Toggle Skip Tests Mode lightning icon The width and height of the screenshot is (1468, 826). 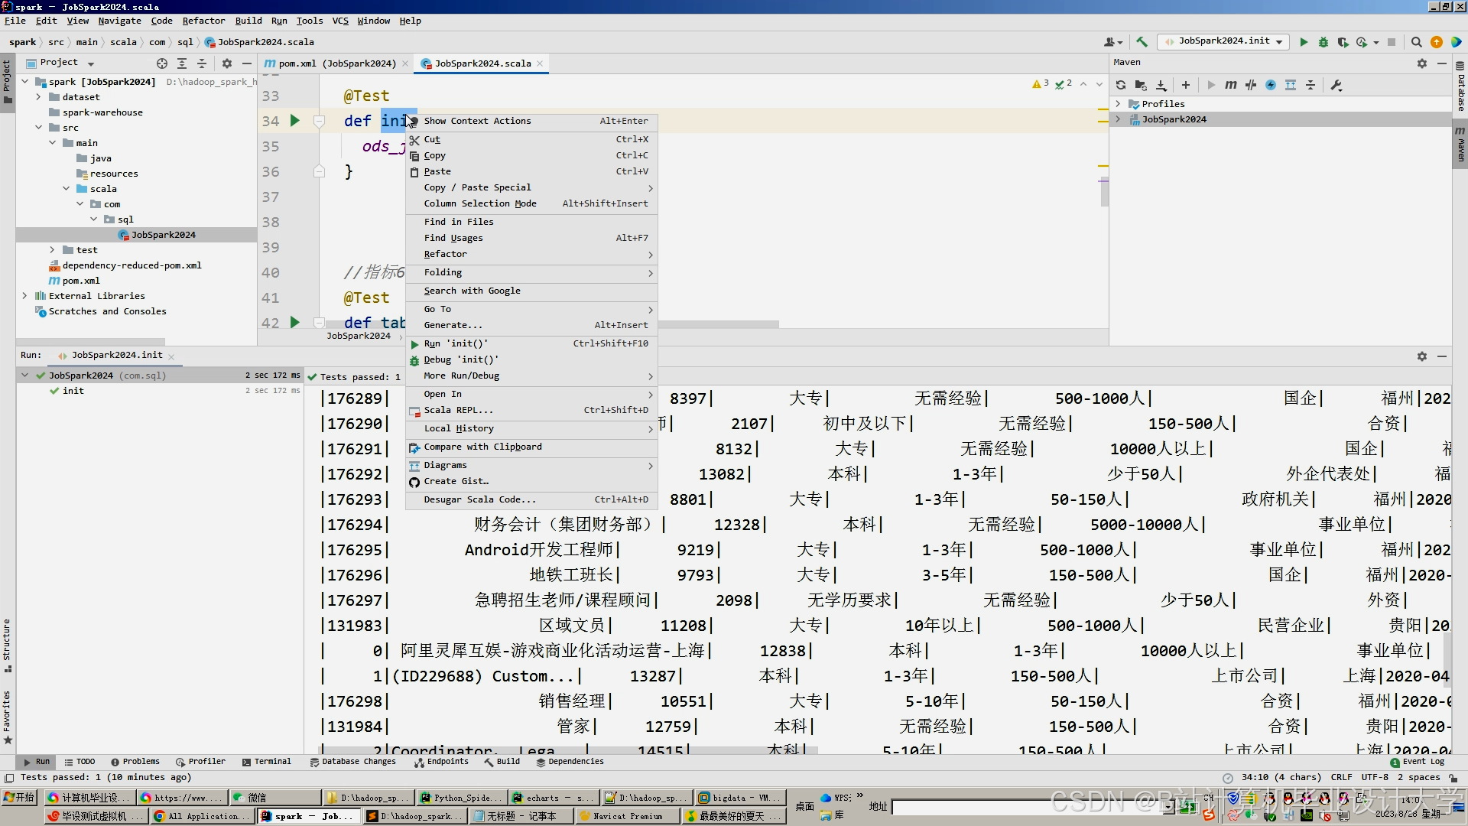(x=1271, y=85)
